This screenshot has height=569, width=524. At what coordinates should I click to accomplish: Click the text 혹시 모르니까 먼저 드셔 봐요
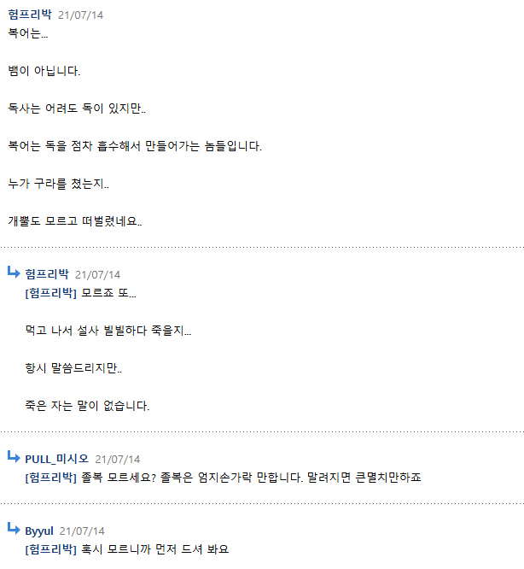154,549
